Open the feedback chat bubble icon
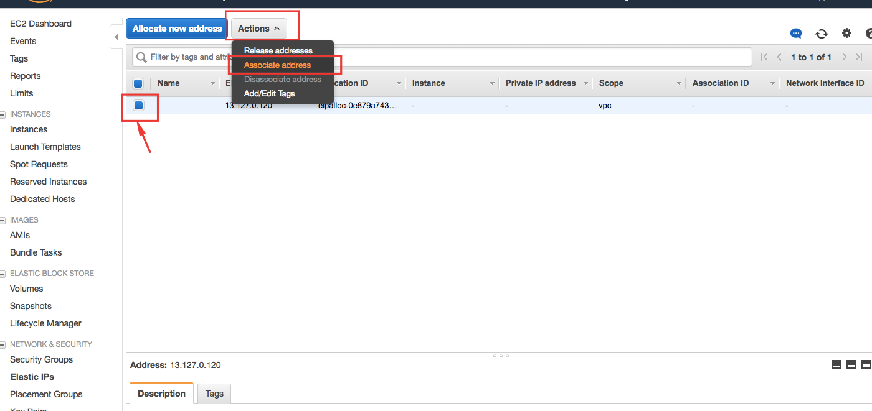The width and height of the screenshot is (872, 411). 796,34
